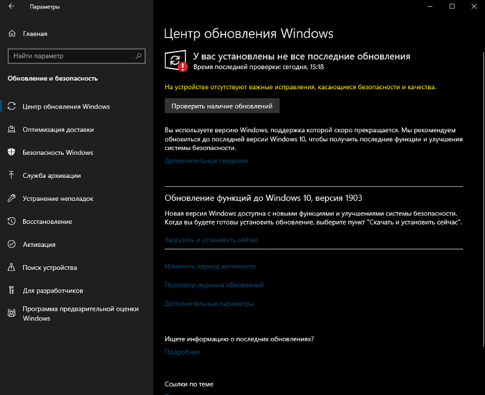Click the Обновление и безопасность heading
The height and width of the screenshot is (395, 485).
53,79
